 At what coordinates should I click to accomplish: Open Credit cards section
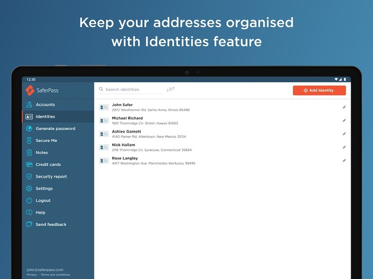click(x=58, y=165)
